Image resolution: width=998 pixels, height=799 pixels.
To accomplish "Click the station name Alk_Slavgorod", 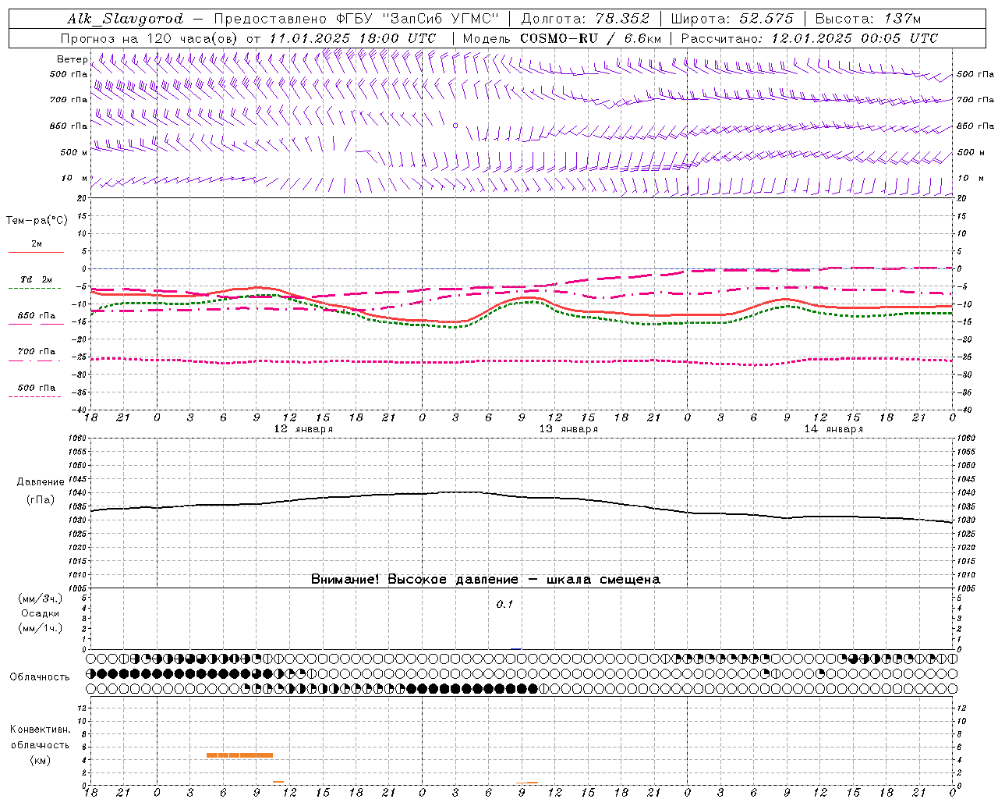I will (x=126, y=19).
